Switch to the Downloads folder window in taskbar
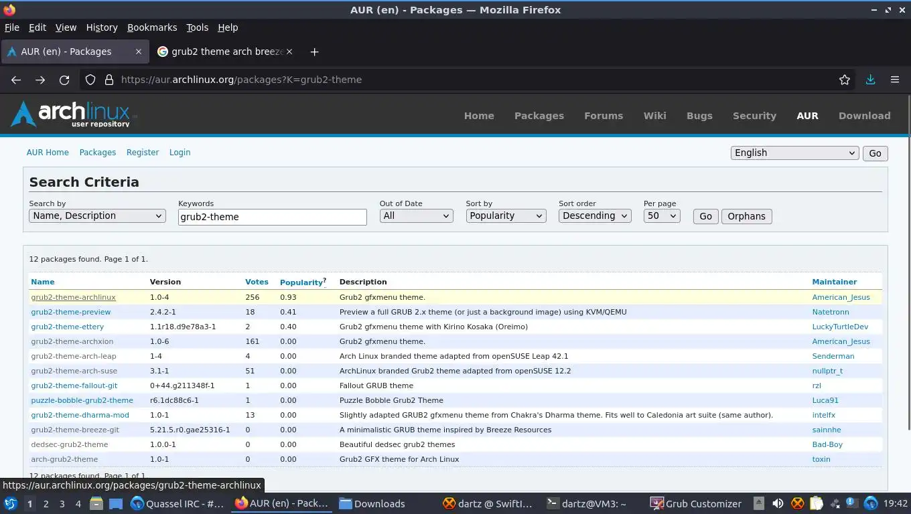The height and width of the screenshot is (514, 911). click(x=372, y=504)
